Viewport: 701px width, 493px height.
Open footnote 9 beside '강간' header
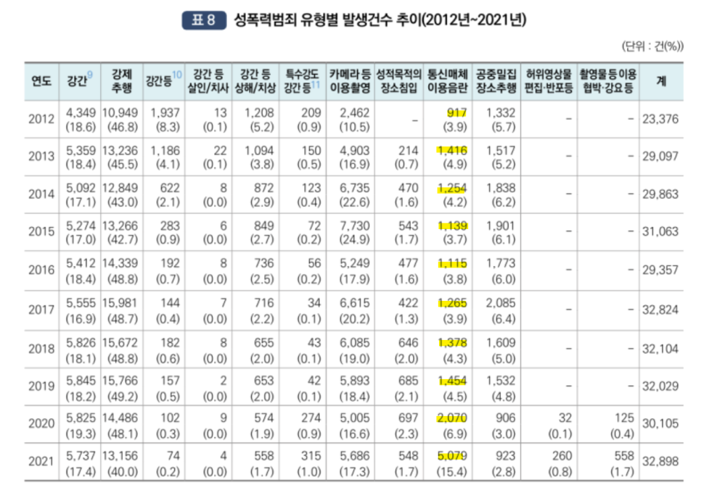pos(90,75)
